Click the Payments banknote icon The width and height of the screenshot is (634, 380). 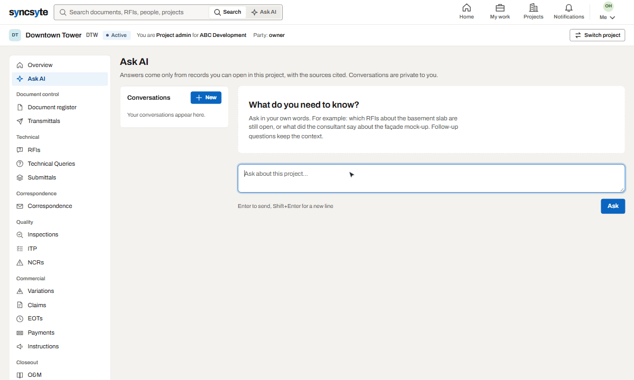pos(20,332)
